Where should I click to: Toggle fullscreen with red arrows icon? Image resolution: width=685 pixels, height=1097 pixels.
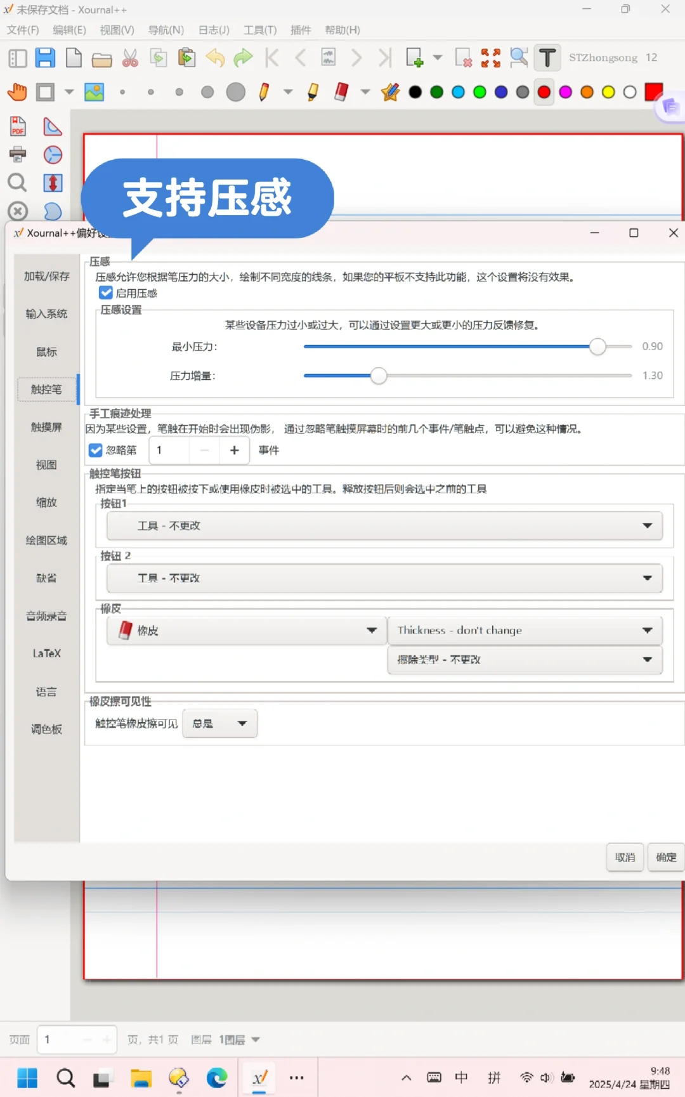click(491, 58)
